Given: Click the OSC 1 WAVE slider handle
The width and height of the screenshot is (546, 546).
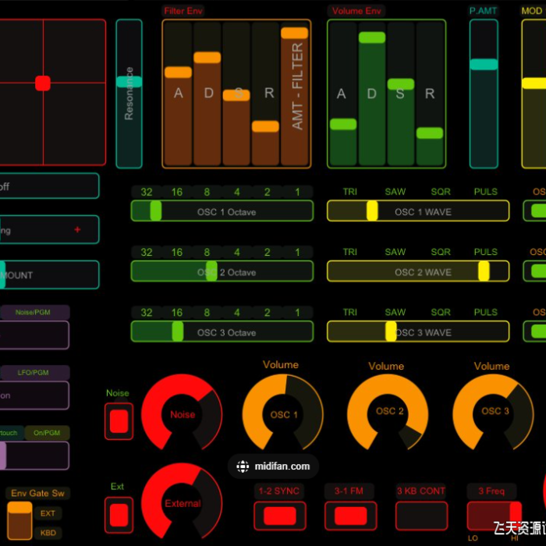Looking at the screenshot, I should click(x=372, y=211).
